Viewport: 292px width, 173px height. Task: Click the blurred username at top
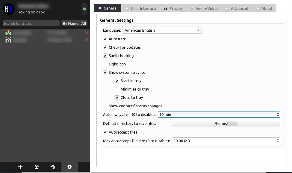[34, 6]
